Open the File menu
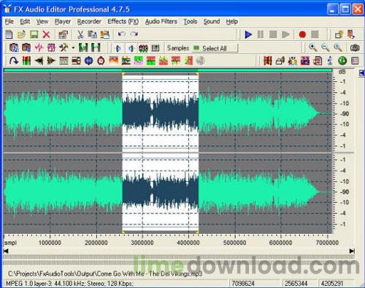The image size is (365, 288). tap(9, 21)
